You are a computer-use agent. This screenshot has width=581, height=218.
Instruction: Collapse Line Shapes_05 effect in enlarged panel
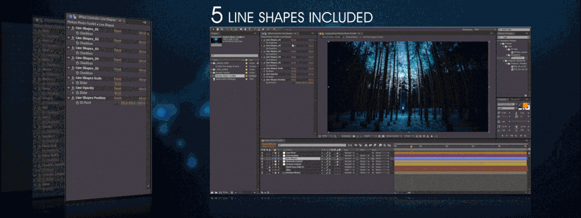tap(69, 68)
